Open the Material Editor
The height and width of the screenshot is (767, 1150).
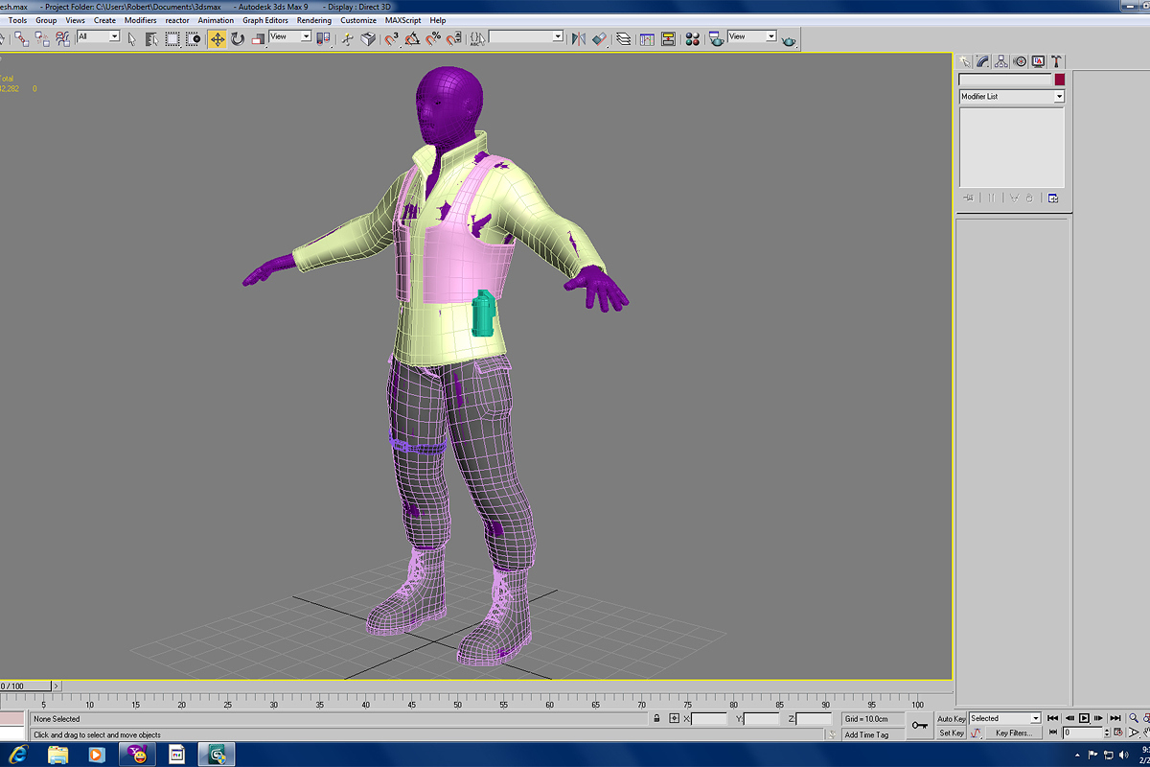tap(692, 38)
